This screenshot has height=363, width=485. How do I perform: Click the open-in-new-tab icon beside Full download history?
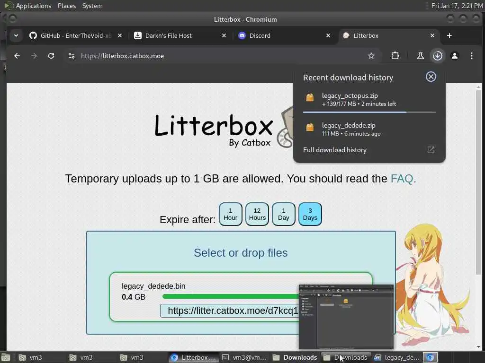(431, 150)
